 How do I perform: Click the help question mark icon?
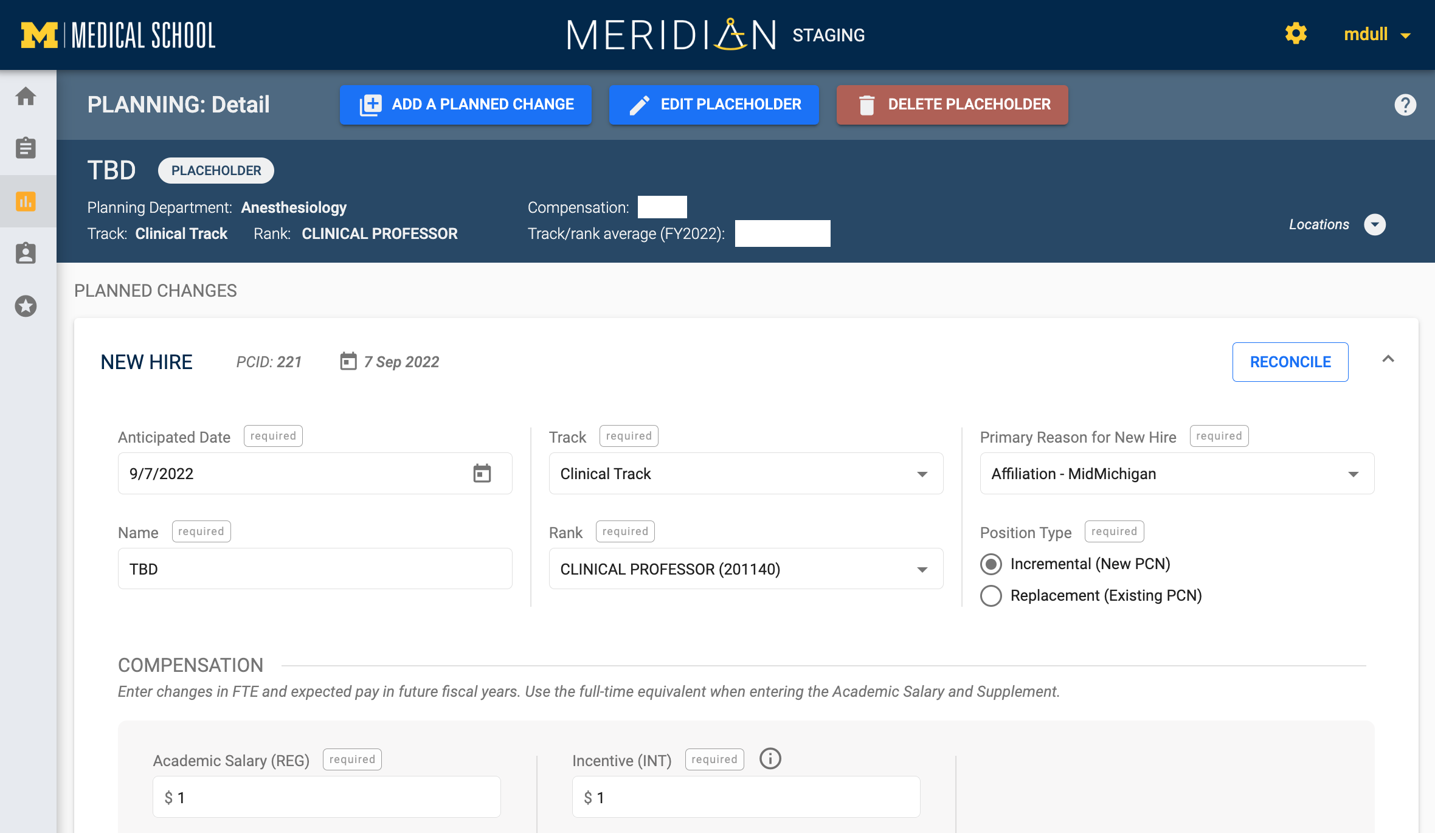click(1405, 105)
